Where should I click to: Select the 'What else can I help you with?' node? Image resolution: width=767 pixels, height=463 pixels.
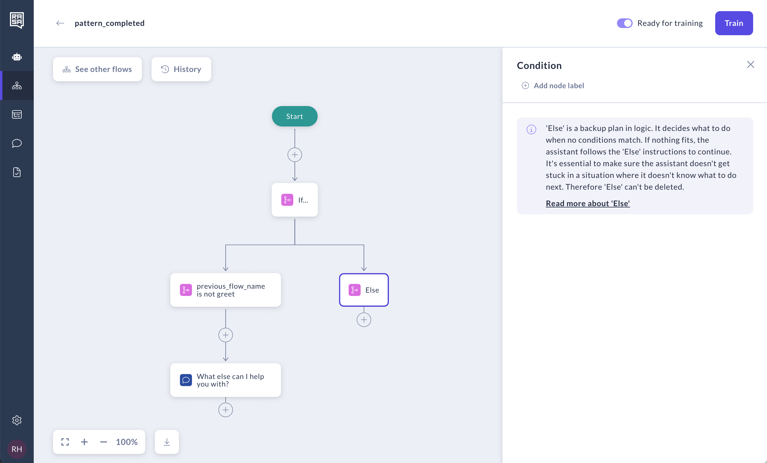(225, 380)
